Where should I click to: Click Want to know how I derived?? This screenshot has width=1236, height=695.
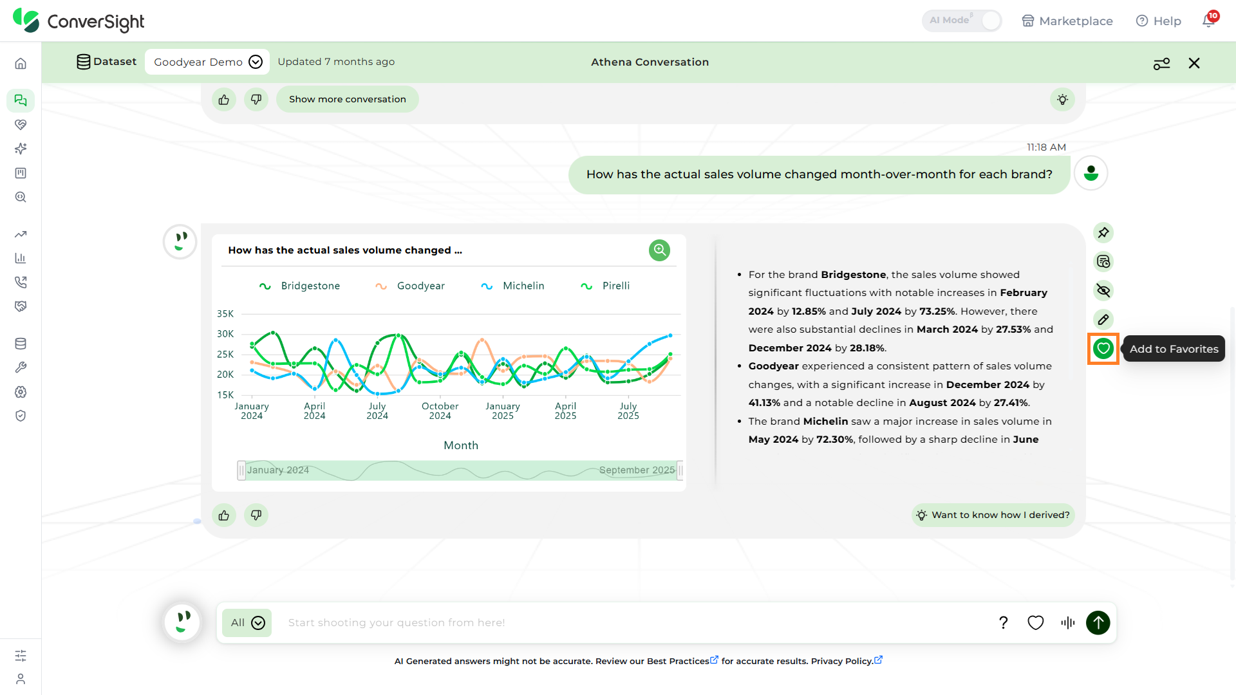993,515
